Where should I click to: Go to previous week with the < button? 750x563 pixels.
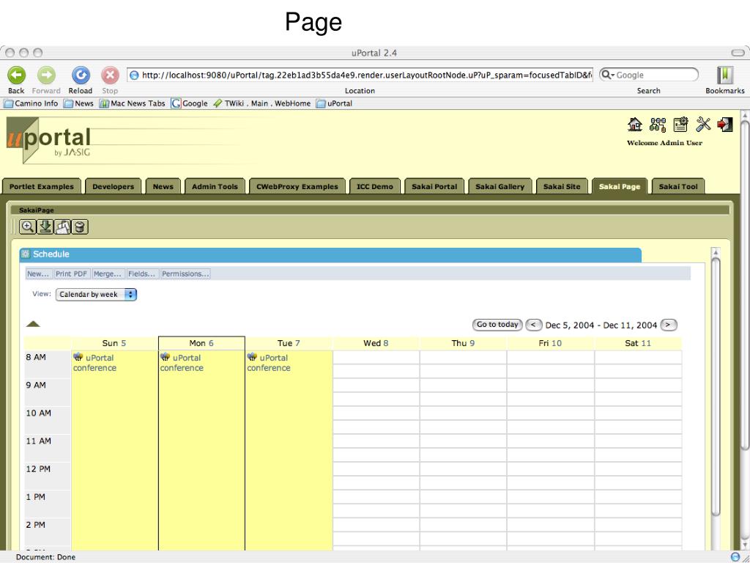click(534, 325)
